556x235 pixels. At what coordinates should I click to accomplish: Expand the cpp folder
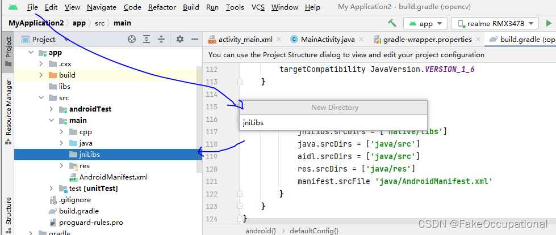point(62,132)
